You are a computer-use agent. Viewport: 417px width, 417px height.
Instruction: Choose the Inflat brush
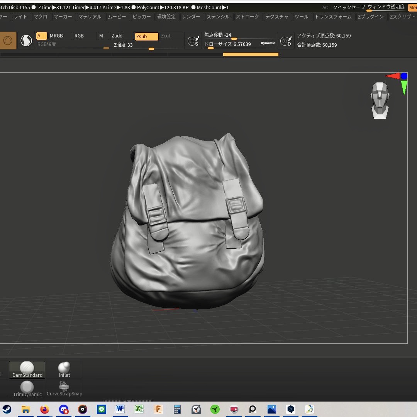pyautogui.click(x=64, y=370)
